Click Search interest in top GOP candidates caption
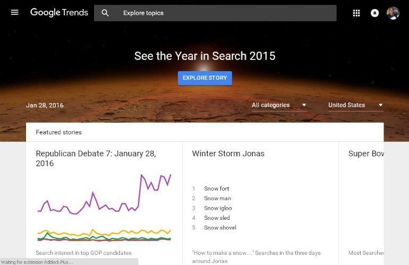 tap(83, 253)
